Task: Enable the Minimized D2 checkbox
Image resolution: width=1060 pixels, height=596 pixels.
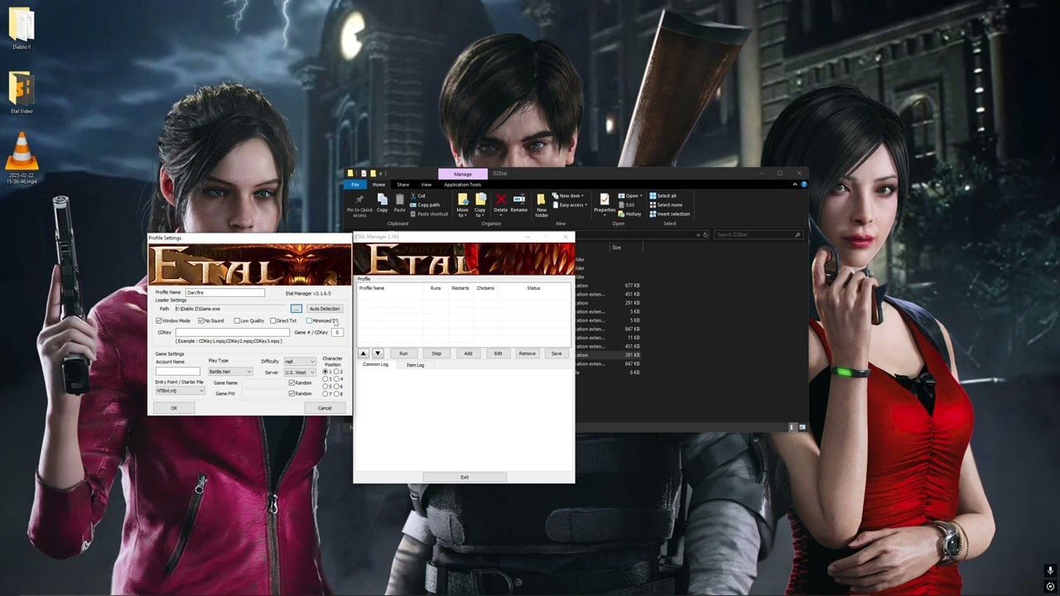Action: (x=309, y=320)
